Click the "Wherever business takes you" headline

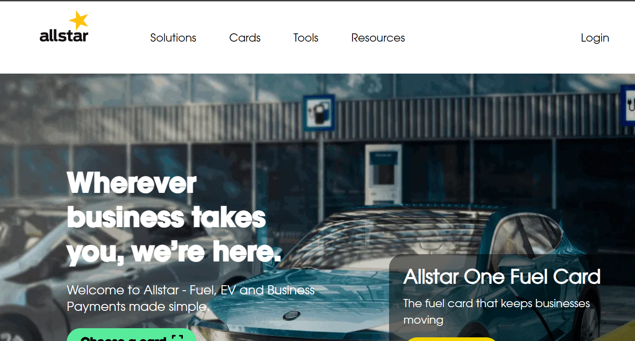pos(174,218)
